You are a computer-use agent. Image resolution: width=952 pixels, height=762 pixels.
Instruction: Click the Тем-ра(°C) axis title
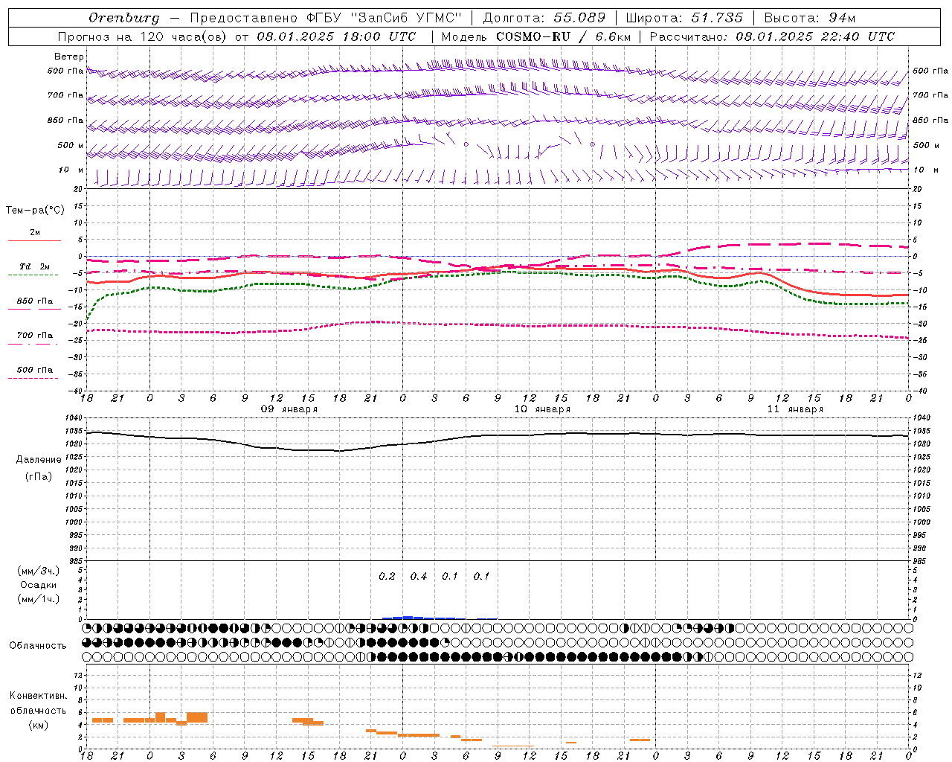coord(35,211)
